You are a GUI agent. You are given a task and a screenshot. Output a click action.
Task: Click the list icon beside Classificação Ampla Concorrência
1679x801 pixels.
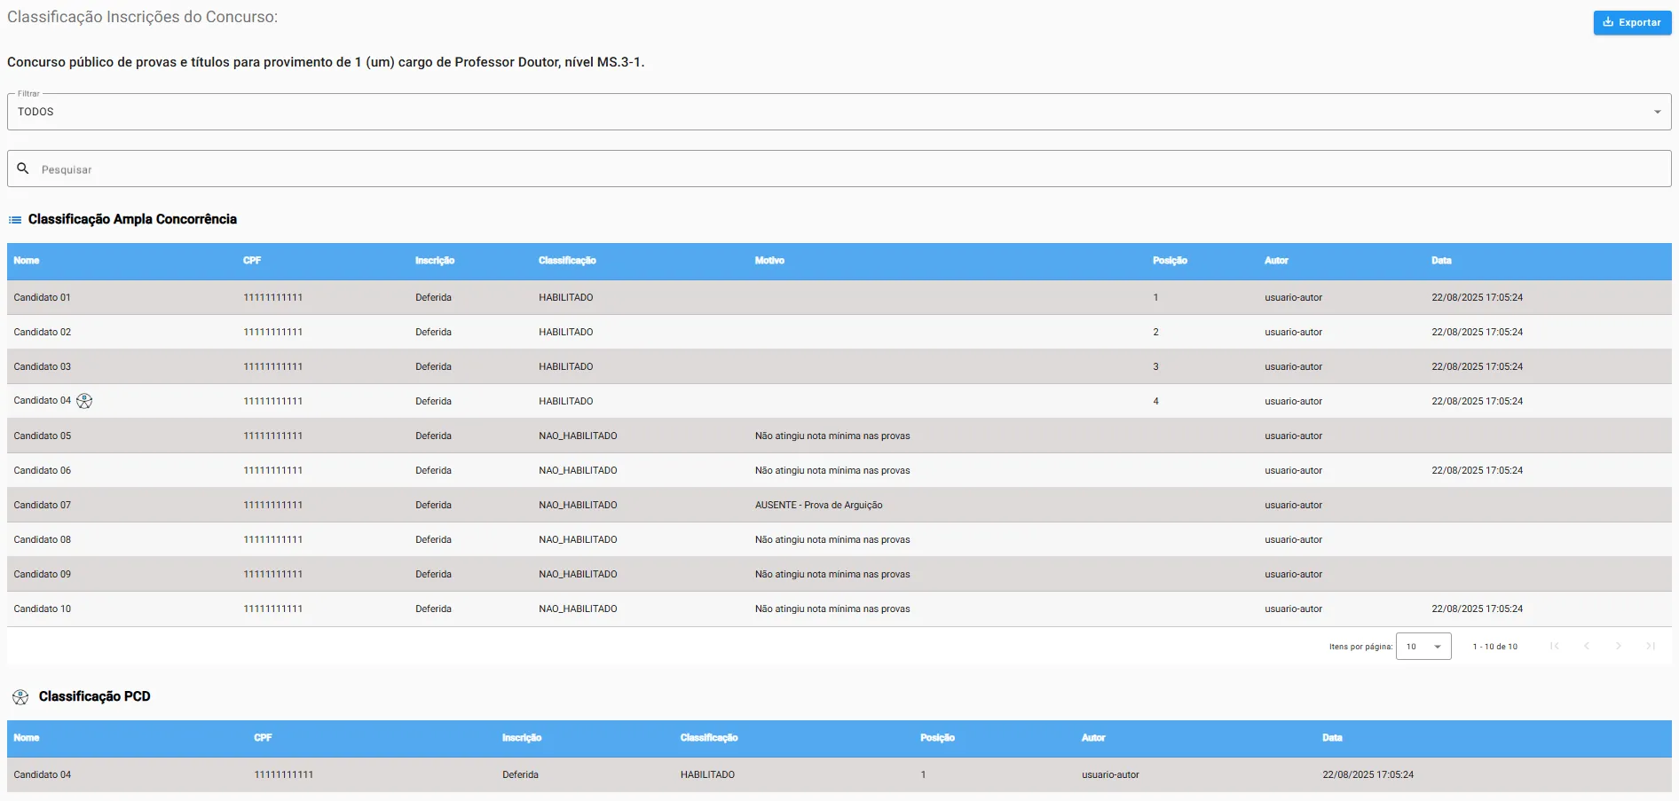(x=15, y=220)
